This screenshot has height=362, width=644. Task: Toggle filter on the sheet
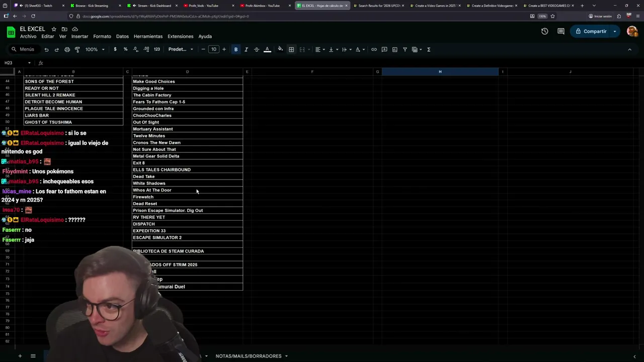pyautogui.click(x=405, y=49)
